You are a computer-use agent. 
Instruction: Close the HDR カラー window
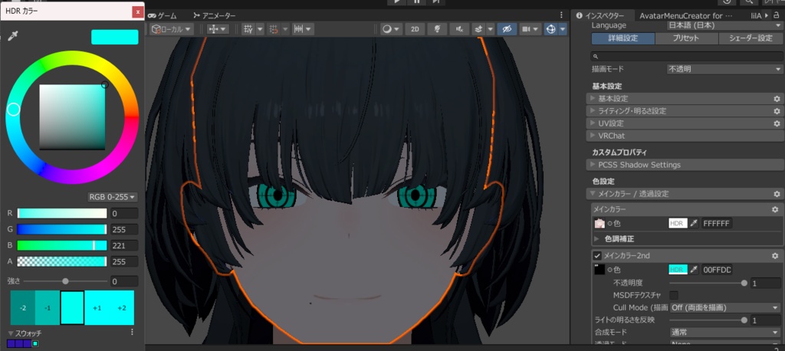pos(138,11)
